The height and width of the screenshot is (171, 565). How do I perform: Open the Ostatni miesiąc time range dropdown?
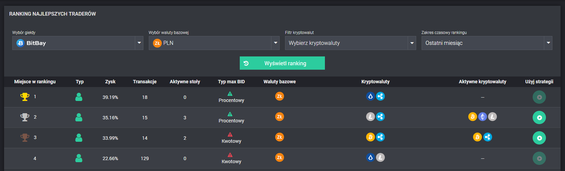tap(487, 43)
